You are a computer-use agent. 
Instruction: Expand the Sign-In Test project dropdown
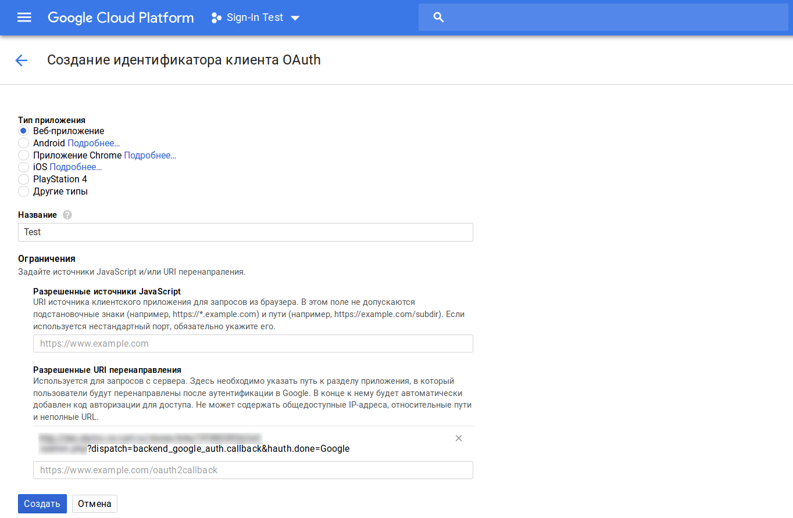pyautogui.click(x=295, y=18)
